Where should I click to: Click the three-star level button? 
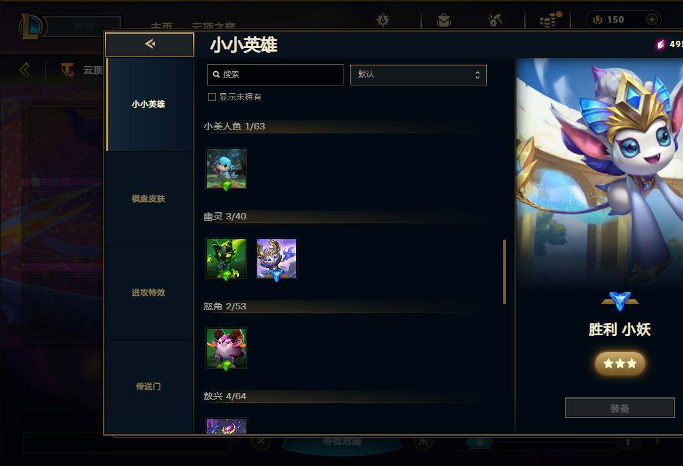click(x=620, y=363)
